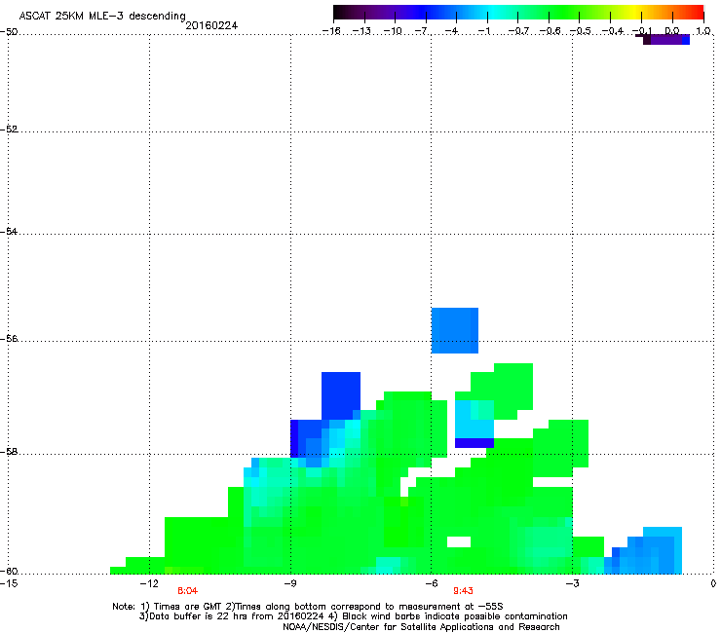
Task: Click the note line starting "Note: 1) Times are GMT"
Action: [x=308, y=607]
